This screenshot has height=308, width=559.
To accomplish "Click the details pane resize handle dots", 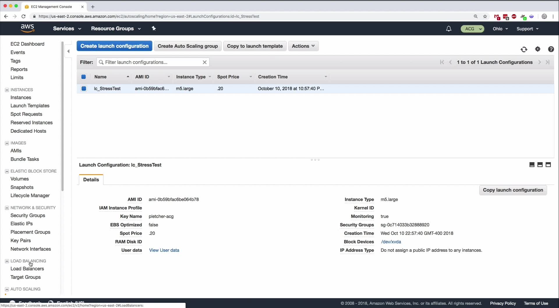I will click(x=315, y=160).
